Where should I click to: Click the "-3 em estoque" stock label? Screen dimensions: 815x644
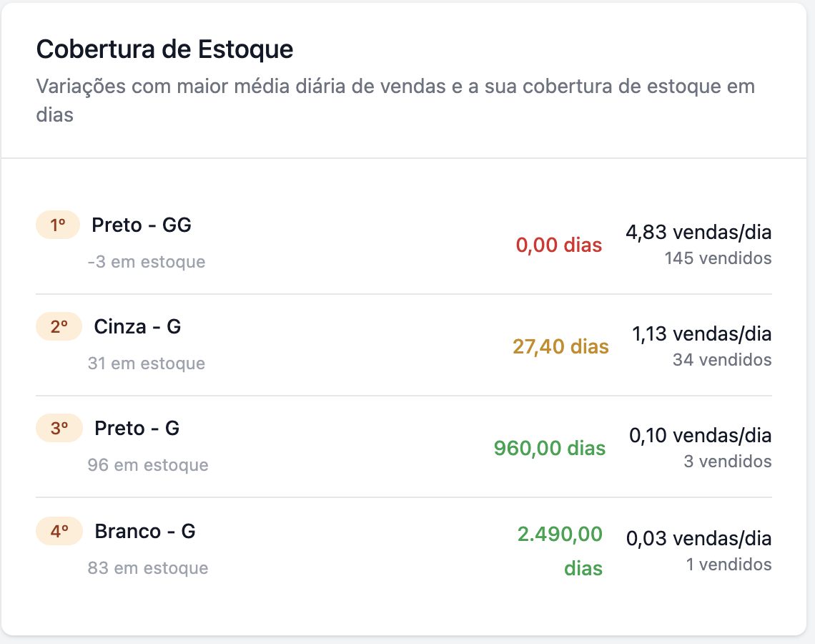[x=146, y=262]
